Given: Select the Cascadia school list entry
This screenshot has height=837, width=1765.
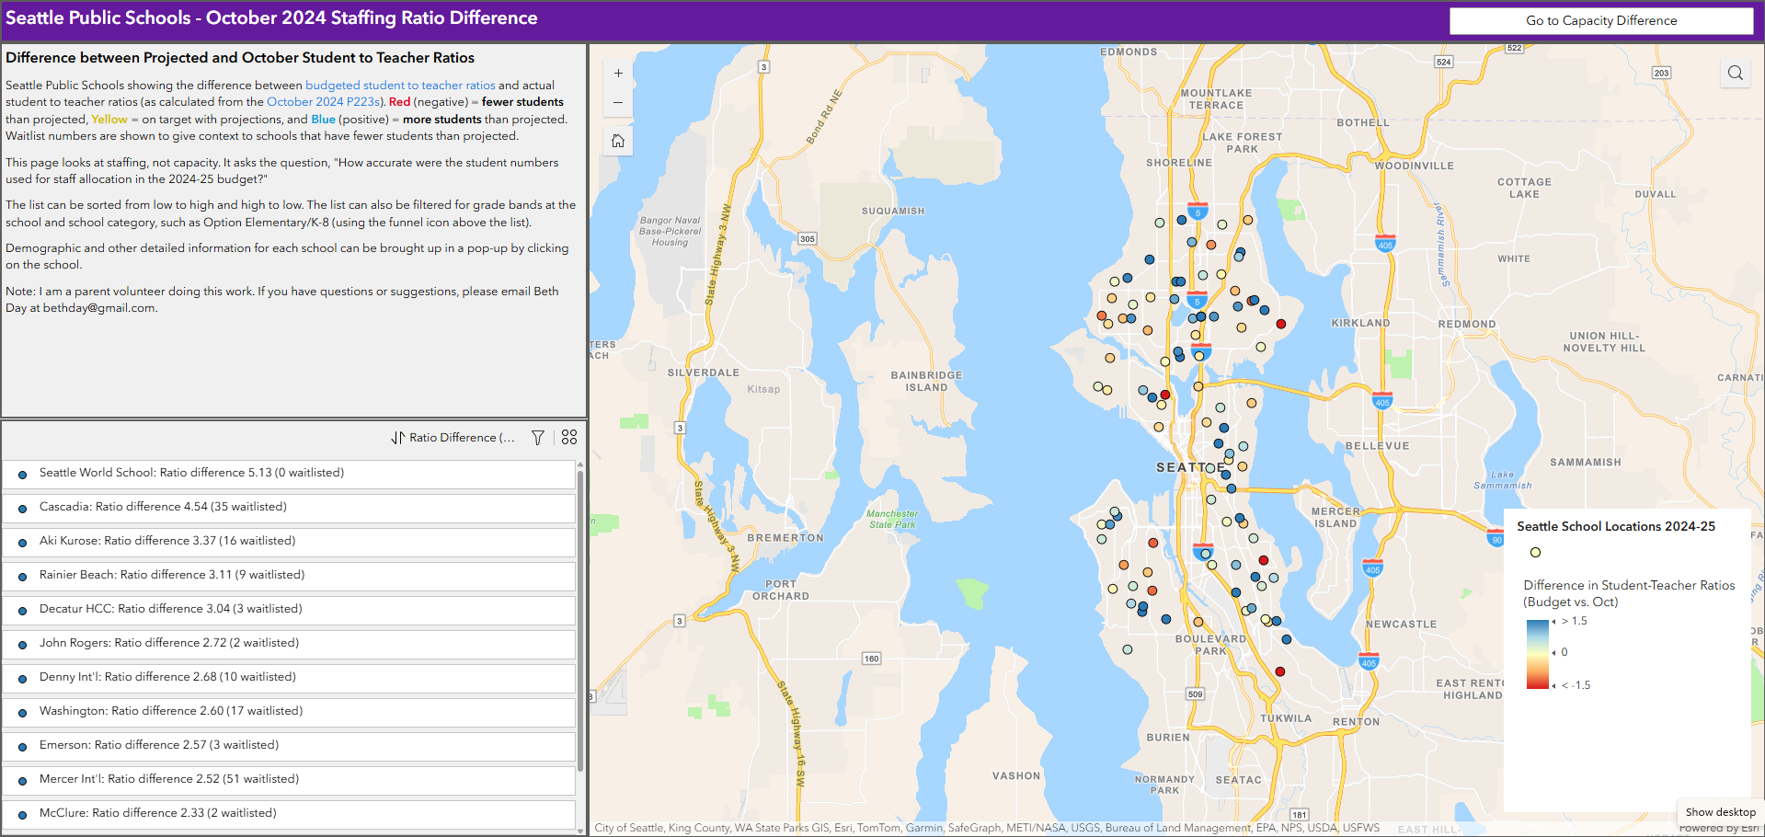Looking at the screenshot, I should pyautogui.click(x=289, y=508).
